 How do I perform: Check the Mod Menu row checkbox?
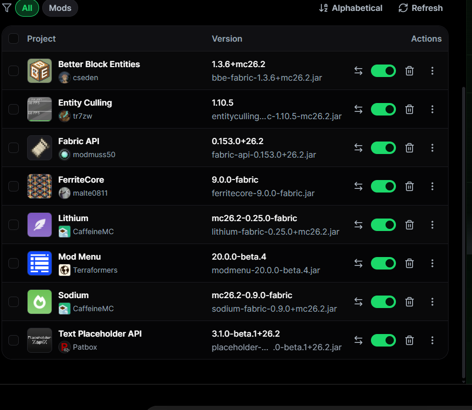click(14, 263)
